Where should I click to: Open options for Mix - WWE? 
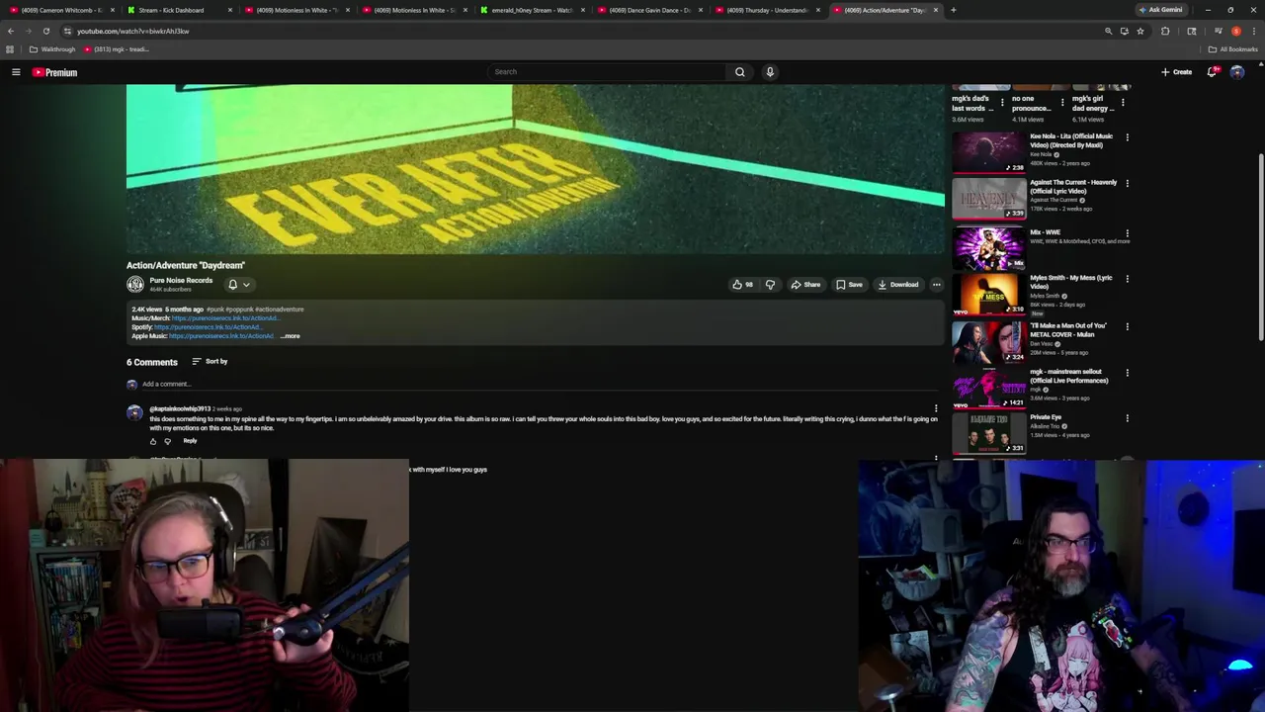(x=1128, y=233)
